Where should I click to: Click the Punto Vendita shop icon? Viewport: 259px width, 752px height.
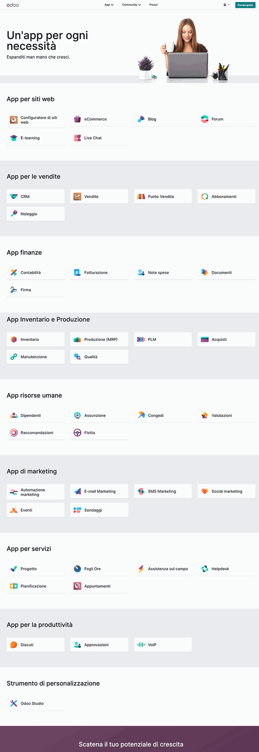click(x=141, y=197)
